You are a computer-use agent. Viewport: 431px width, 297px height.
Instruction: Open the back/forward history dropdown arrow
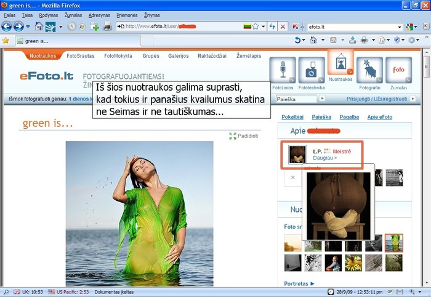pos(28,26)
